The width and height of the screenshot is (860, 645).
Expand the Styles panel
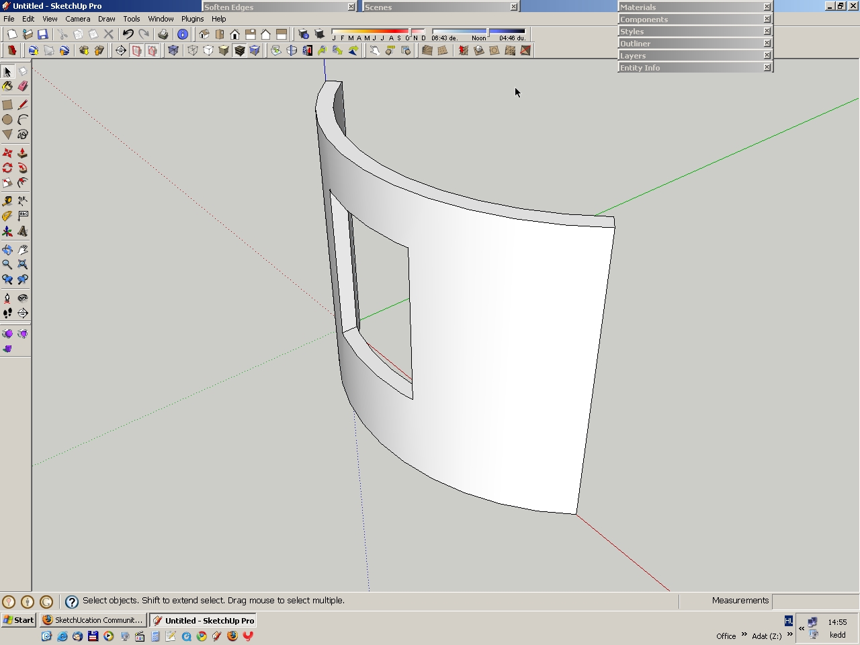tap(695, 31)
